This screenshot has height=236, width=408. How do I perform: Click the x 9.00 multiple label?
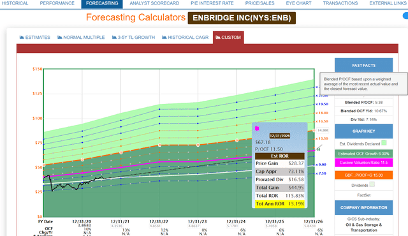pos(321,165)
